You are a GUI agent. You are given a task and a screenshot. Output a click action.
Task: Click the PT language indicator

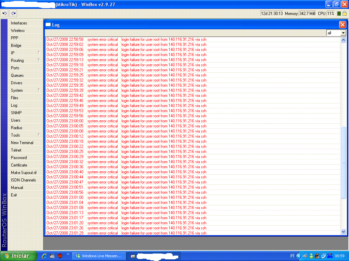point(292,256)
